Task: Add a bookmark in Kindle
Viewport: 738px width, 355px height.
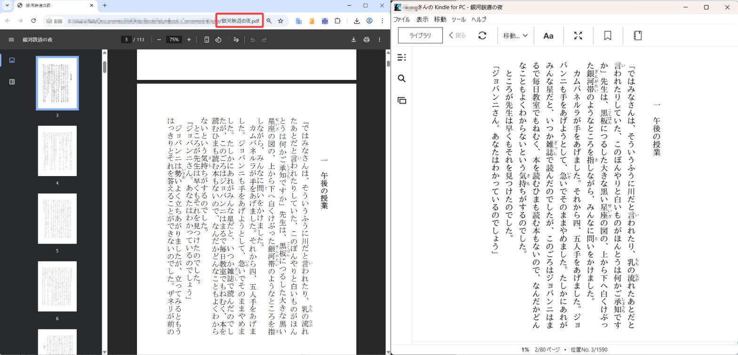Action: click(608, 36)
